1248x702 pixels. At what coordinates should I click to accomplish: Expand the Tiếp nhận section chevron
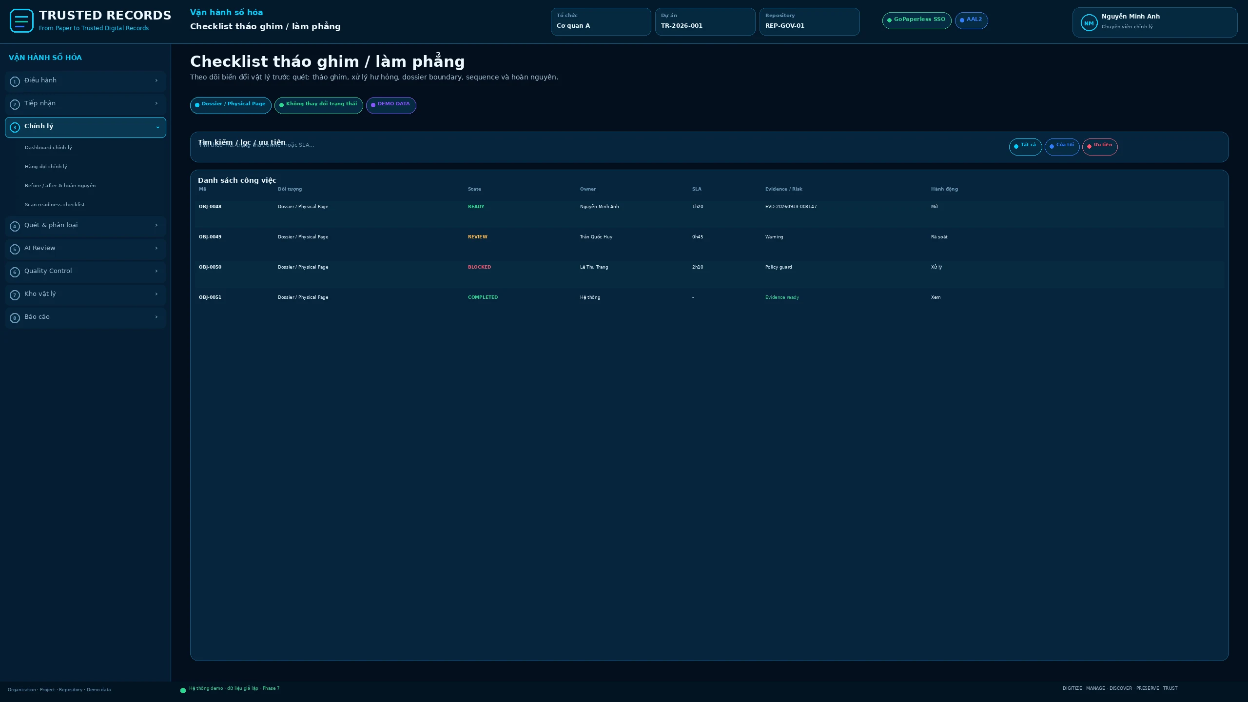156,103
